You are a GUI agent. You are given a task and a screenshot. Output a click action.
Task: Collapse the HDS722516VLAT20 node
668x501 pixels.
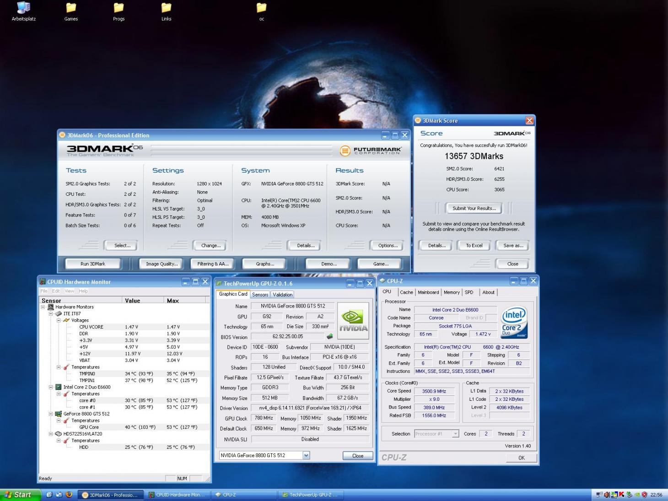point(51,434)
